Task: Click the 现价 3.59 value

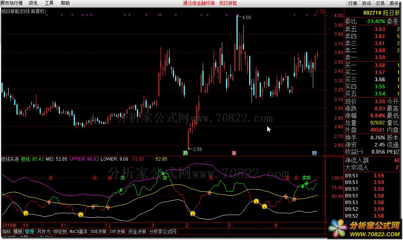Action: pyautogui.click(x=379, y=101)
